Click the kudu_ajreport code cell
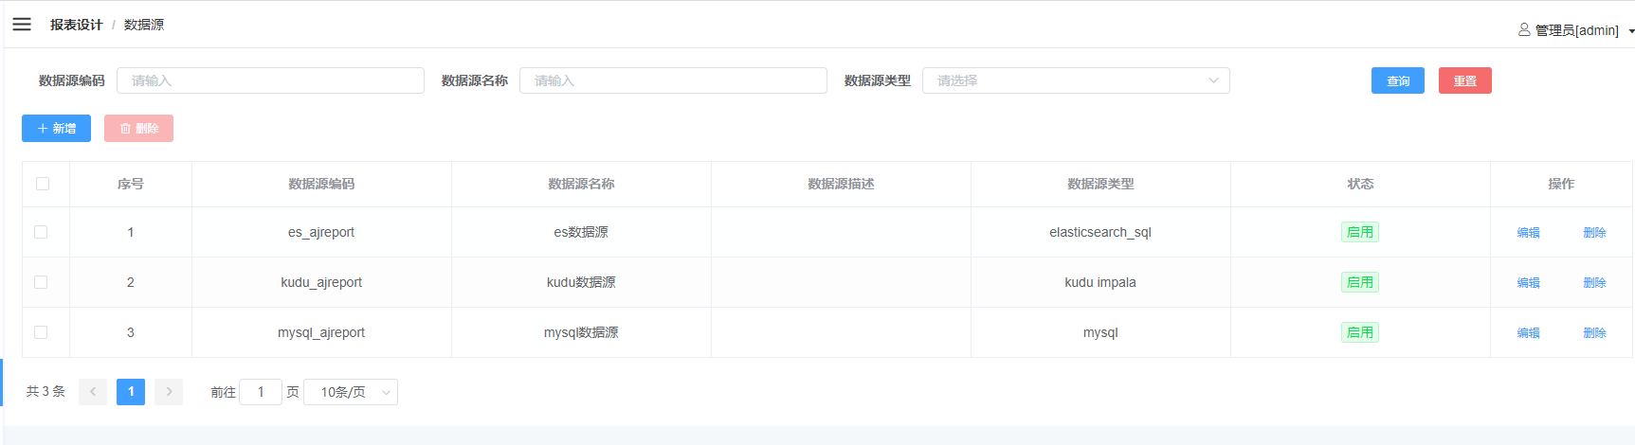The width and height of the screenshot is (1635, 445). (321, 282)
